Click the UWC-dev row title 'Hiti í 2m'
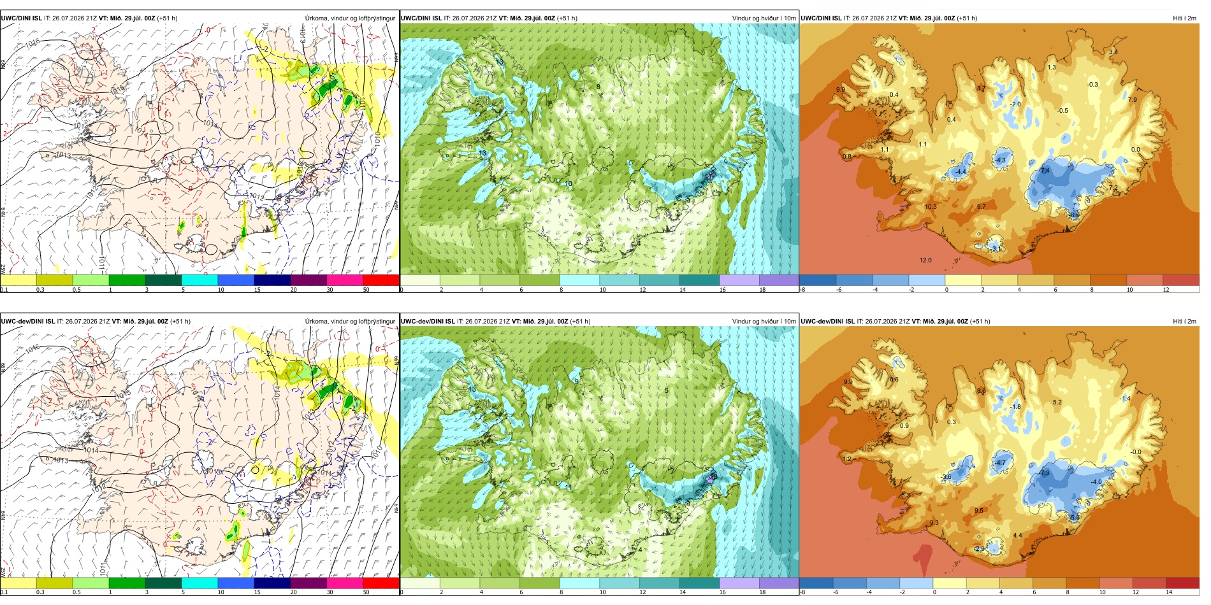The image size is (1211, 605). pyautogui.click(x=1184, y=322)
